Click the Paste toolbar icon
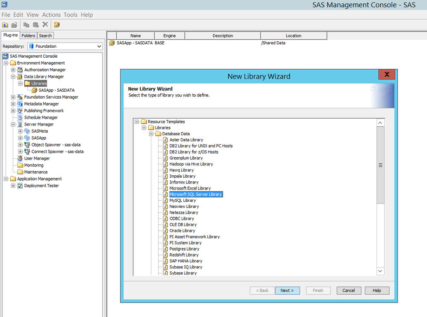This screenshot has width=427, height=317. (35, 25)
